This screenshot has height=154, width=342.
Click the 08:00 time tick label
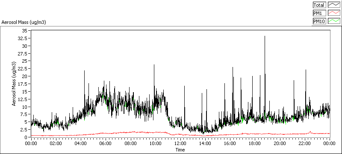pos(131,143)
